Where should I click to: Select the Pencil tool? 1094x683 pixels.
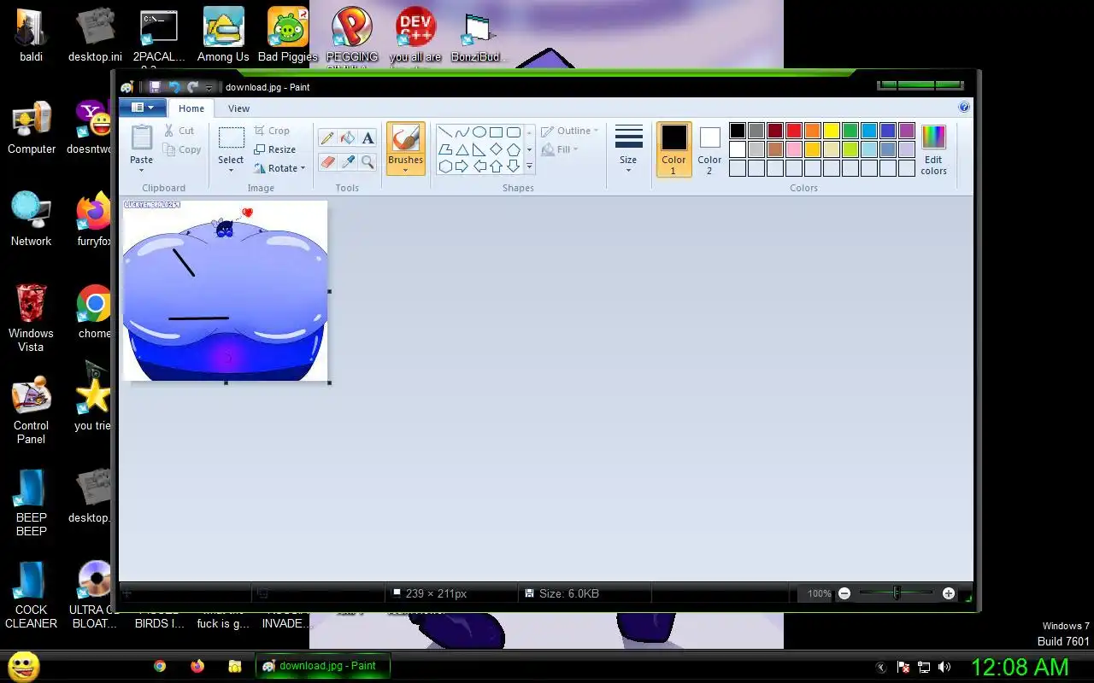[x=326, y=138]
